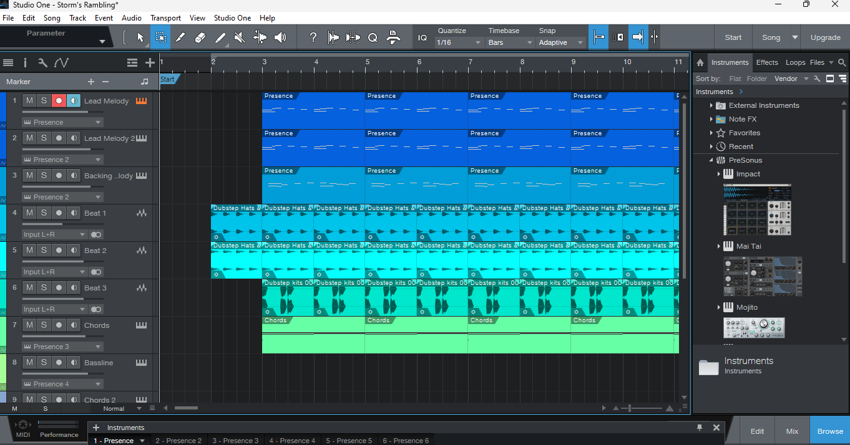This screenshot has height=445, width=850.
Task: Show automation with the curve icon
Action: pos(61,62)
